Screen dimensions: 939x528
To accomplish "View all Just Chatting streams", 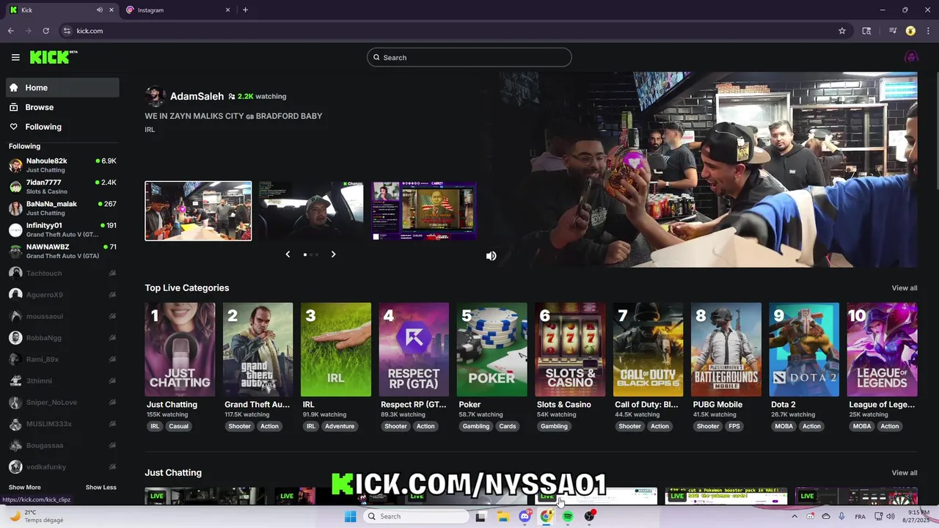I will pos(904,473).
